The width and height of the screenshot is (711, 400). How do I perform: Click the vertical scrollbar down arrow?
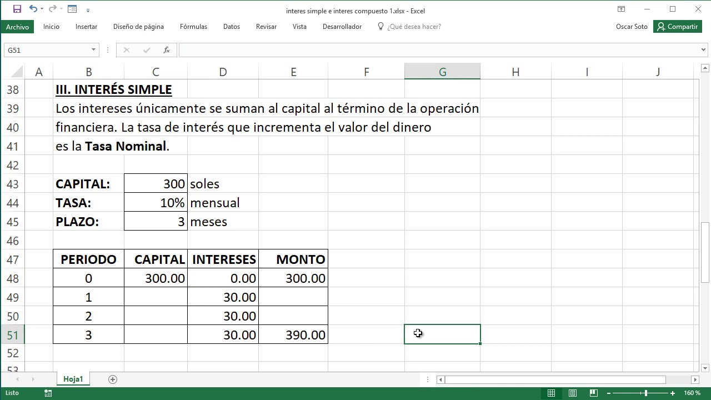(x=705, y=368)
